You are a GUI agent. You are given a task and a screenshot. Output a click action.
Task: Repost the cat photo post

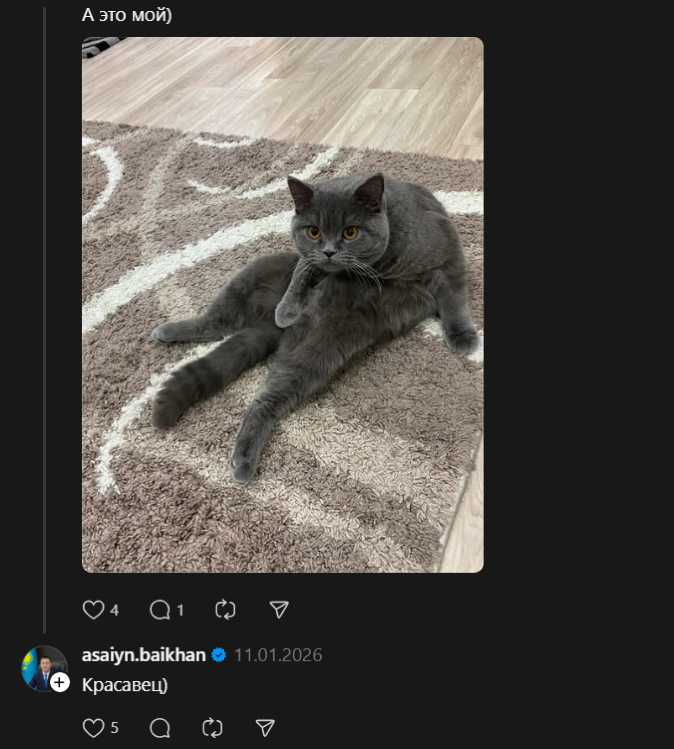(225, 609)
